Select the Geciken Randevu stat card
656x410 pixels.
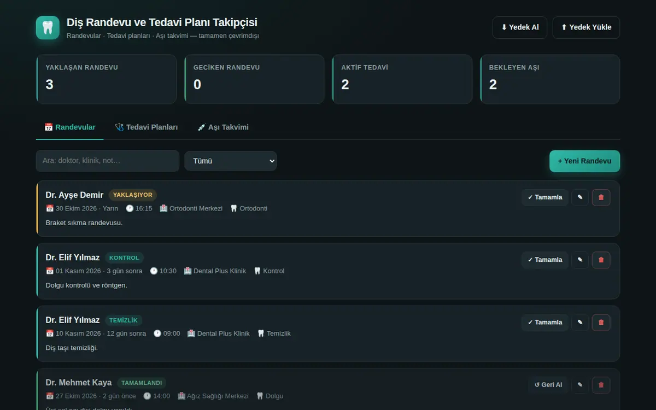pyautogui.click(x=254, y=79)
